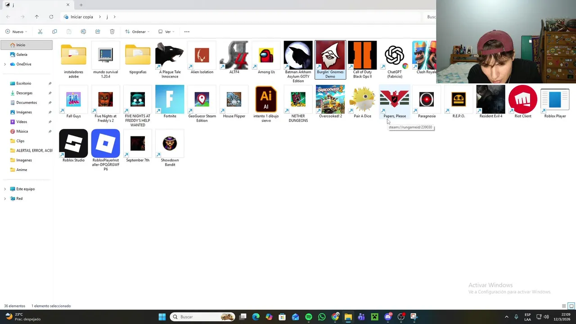The height and width of the screenshot is (324, 576).
Task: Select the Paragnosia shortcut
Action: [x=427, y=102]
